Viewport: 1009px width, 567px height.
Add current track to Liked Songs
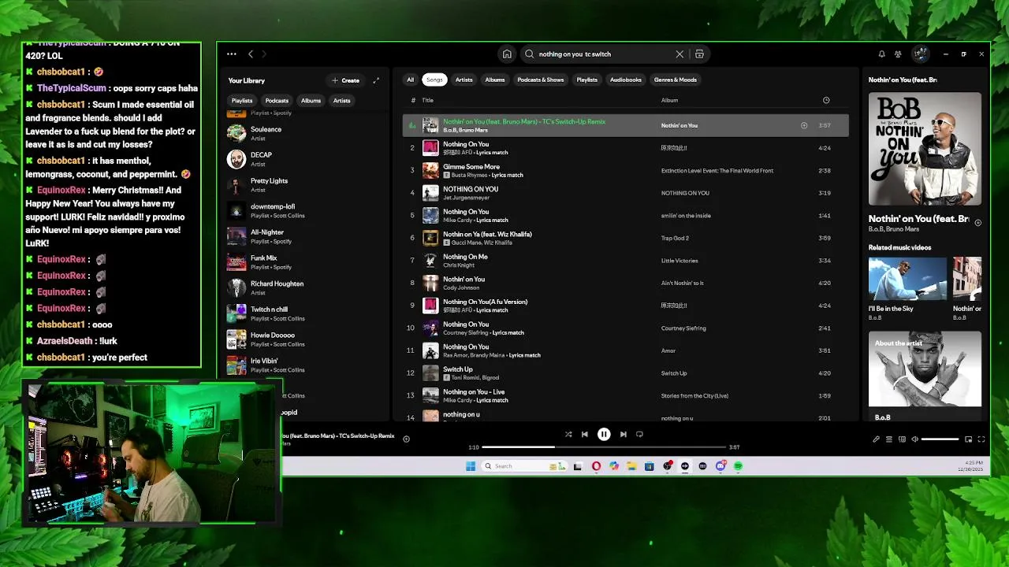[x=406, y=439]
